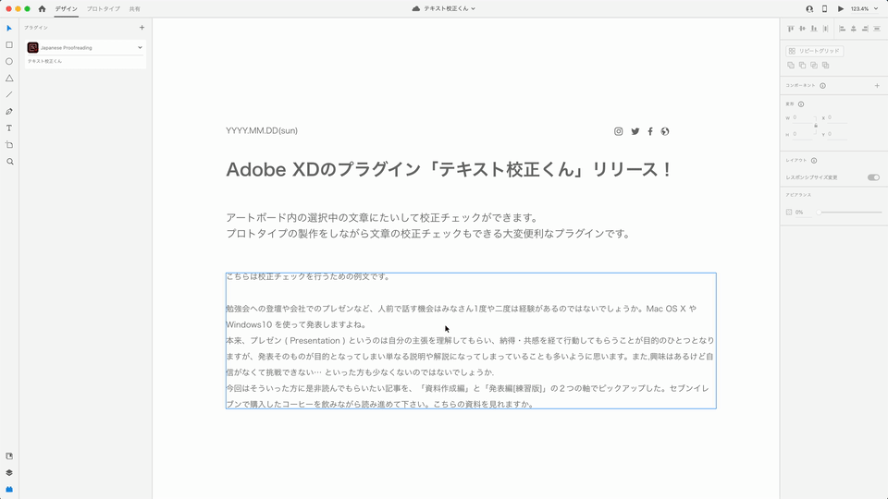Start desktop preview play button
The width and height of the screenshot is (888, 499).
tap(841, 8)
